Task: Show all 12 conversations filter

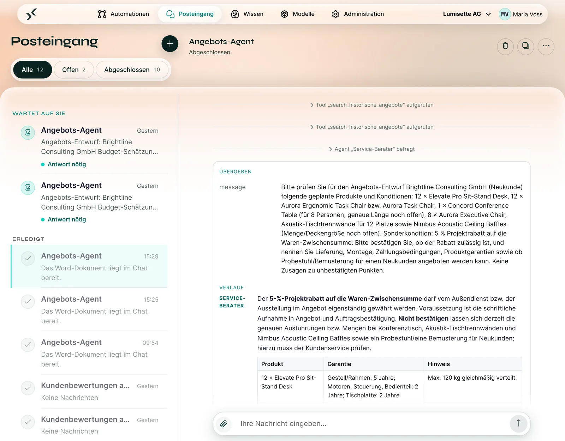Action: [32, 70]
